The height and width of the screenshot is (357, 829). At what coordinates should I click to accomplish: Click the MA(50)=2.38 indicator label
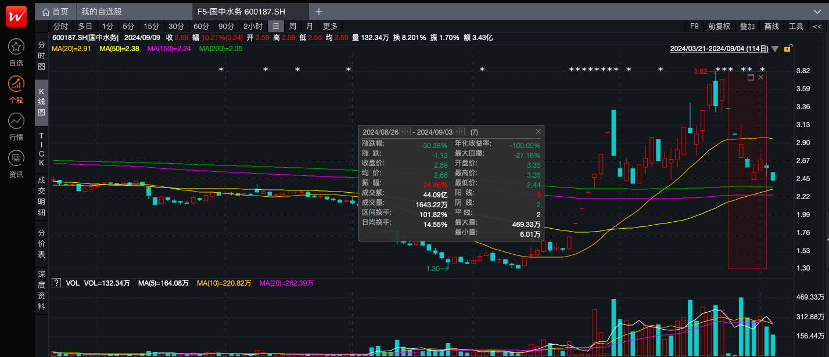[119, 49]
